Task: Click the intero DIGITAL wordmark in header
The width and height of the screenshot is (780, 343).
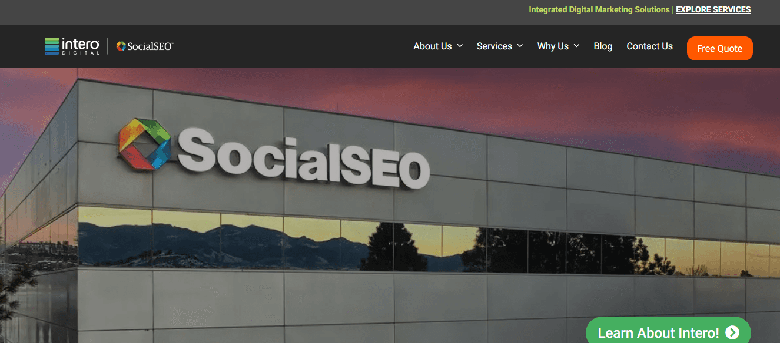Action: click(81, 46)
